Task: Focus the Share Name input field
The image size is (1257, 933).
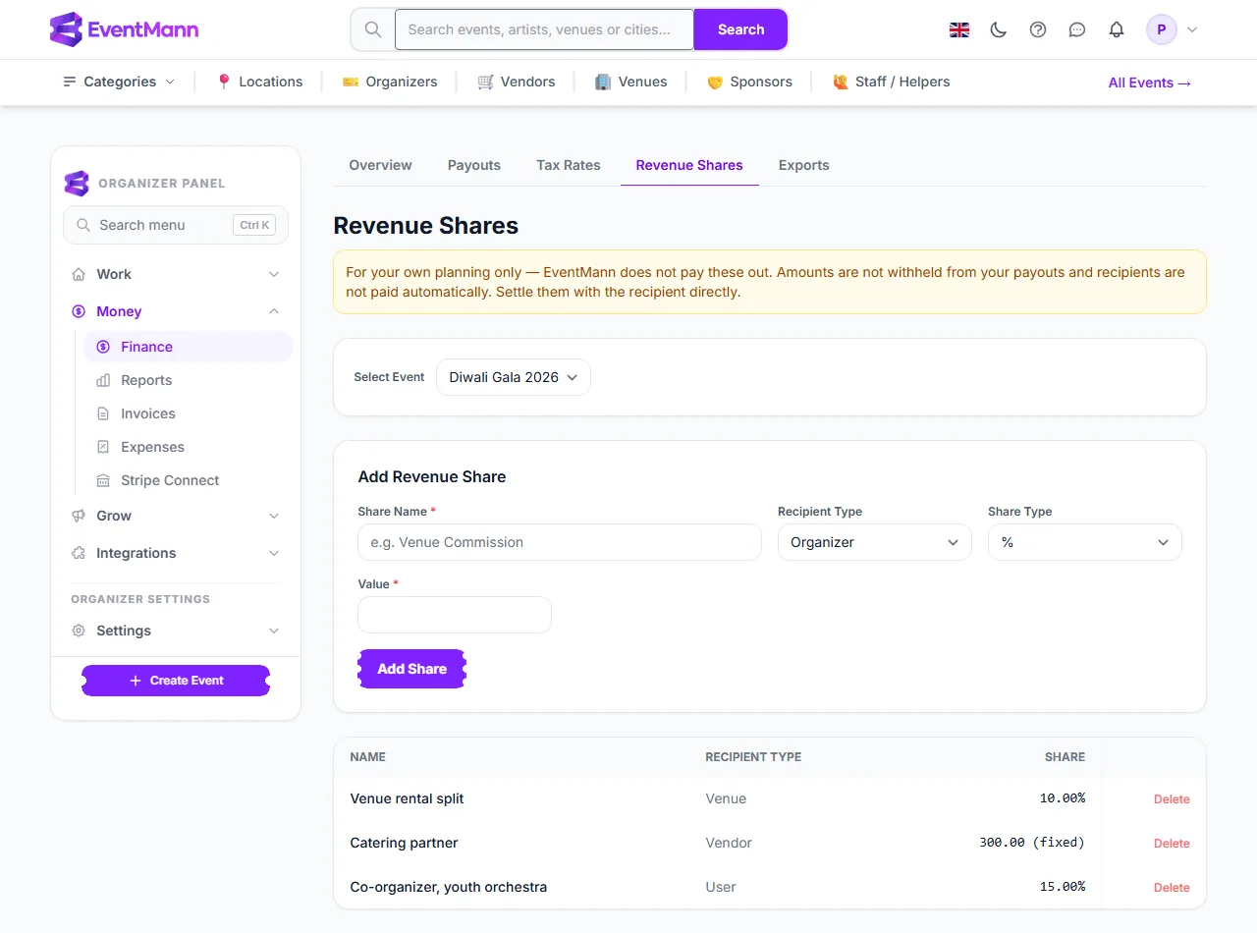Action: tap(560, 542)
